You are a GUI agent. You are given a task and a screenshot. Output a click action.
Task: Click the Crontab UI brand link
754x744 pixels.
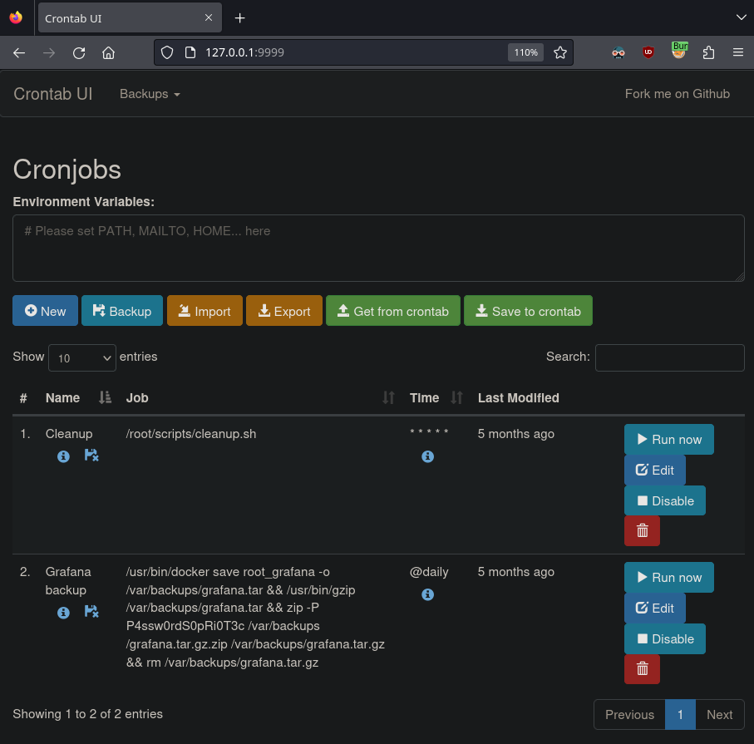(53, 94)
